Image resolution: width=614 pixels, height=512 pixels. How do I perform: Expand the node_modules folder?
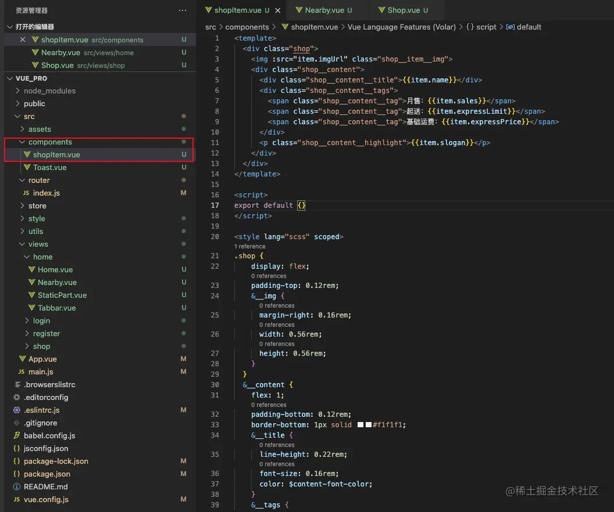pyautogui.click(x=17, y=91)
